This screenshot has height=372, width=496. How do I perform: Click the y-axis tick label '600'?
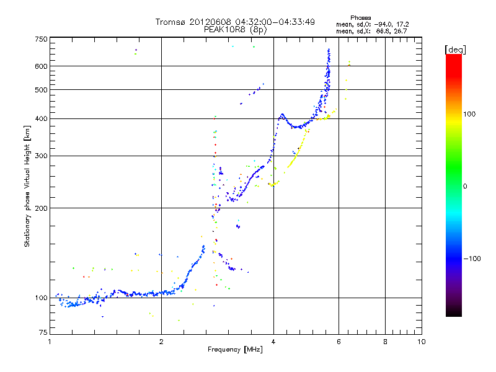[41, 66]
